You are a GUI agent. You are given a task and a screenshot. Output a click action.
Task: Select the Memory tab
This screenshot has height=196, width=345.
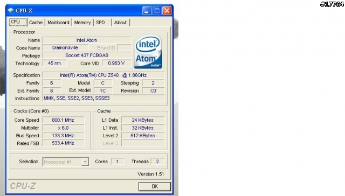pos(82,23)
